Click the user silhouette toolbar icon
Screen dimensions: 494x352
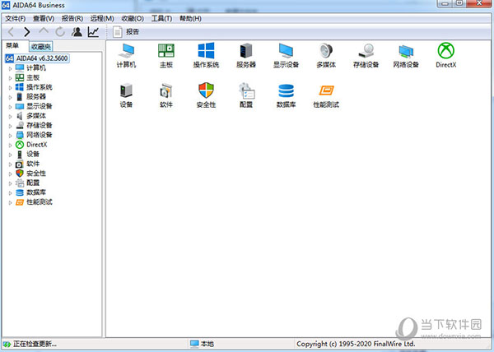[x=77, y=32]
